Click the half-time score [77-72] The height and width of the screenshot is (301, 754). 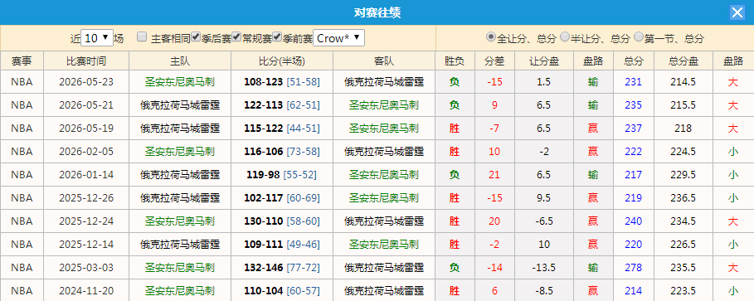click(303, 267)
